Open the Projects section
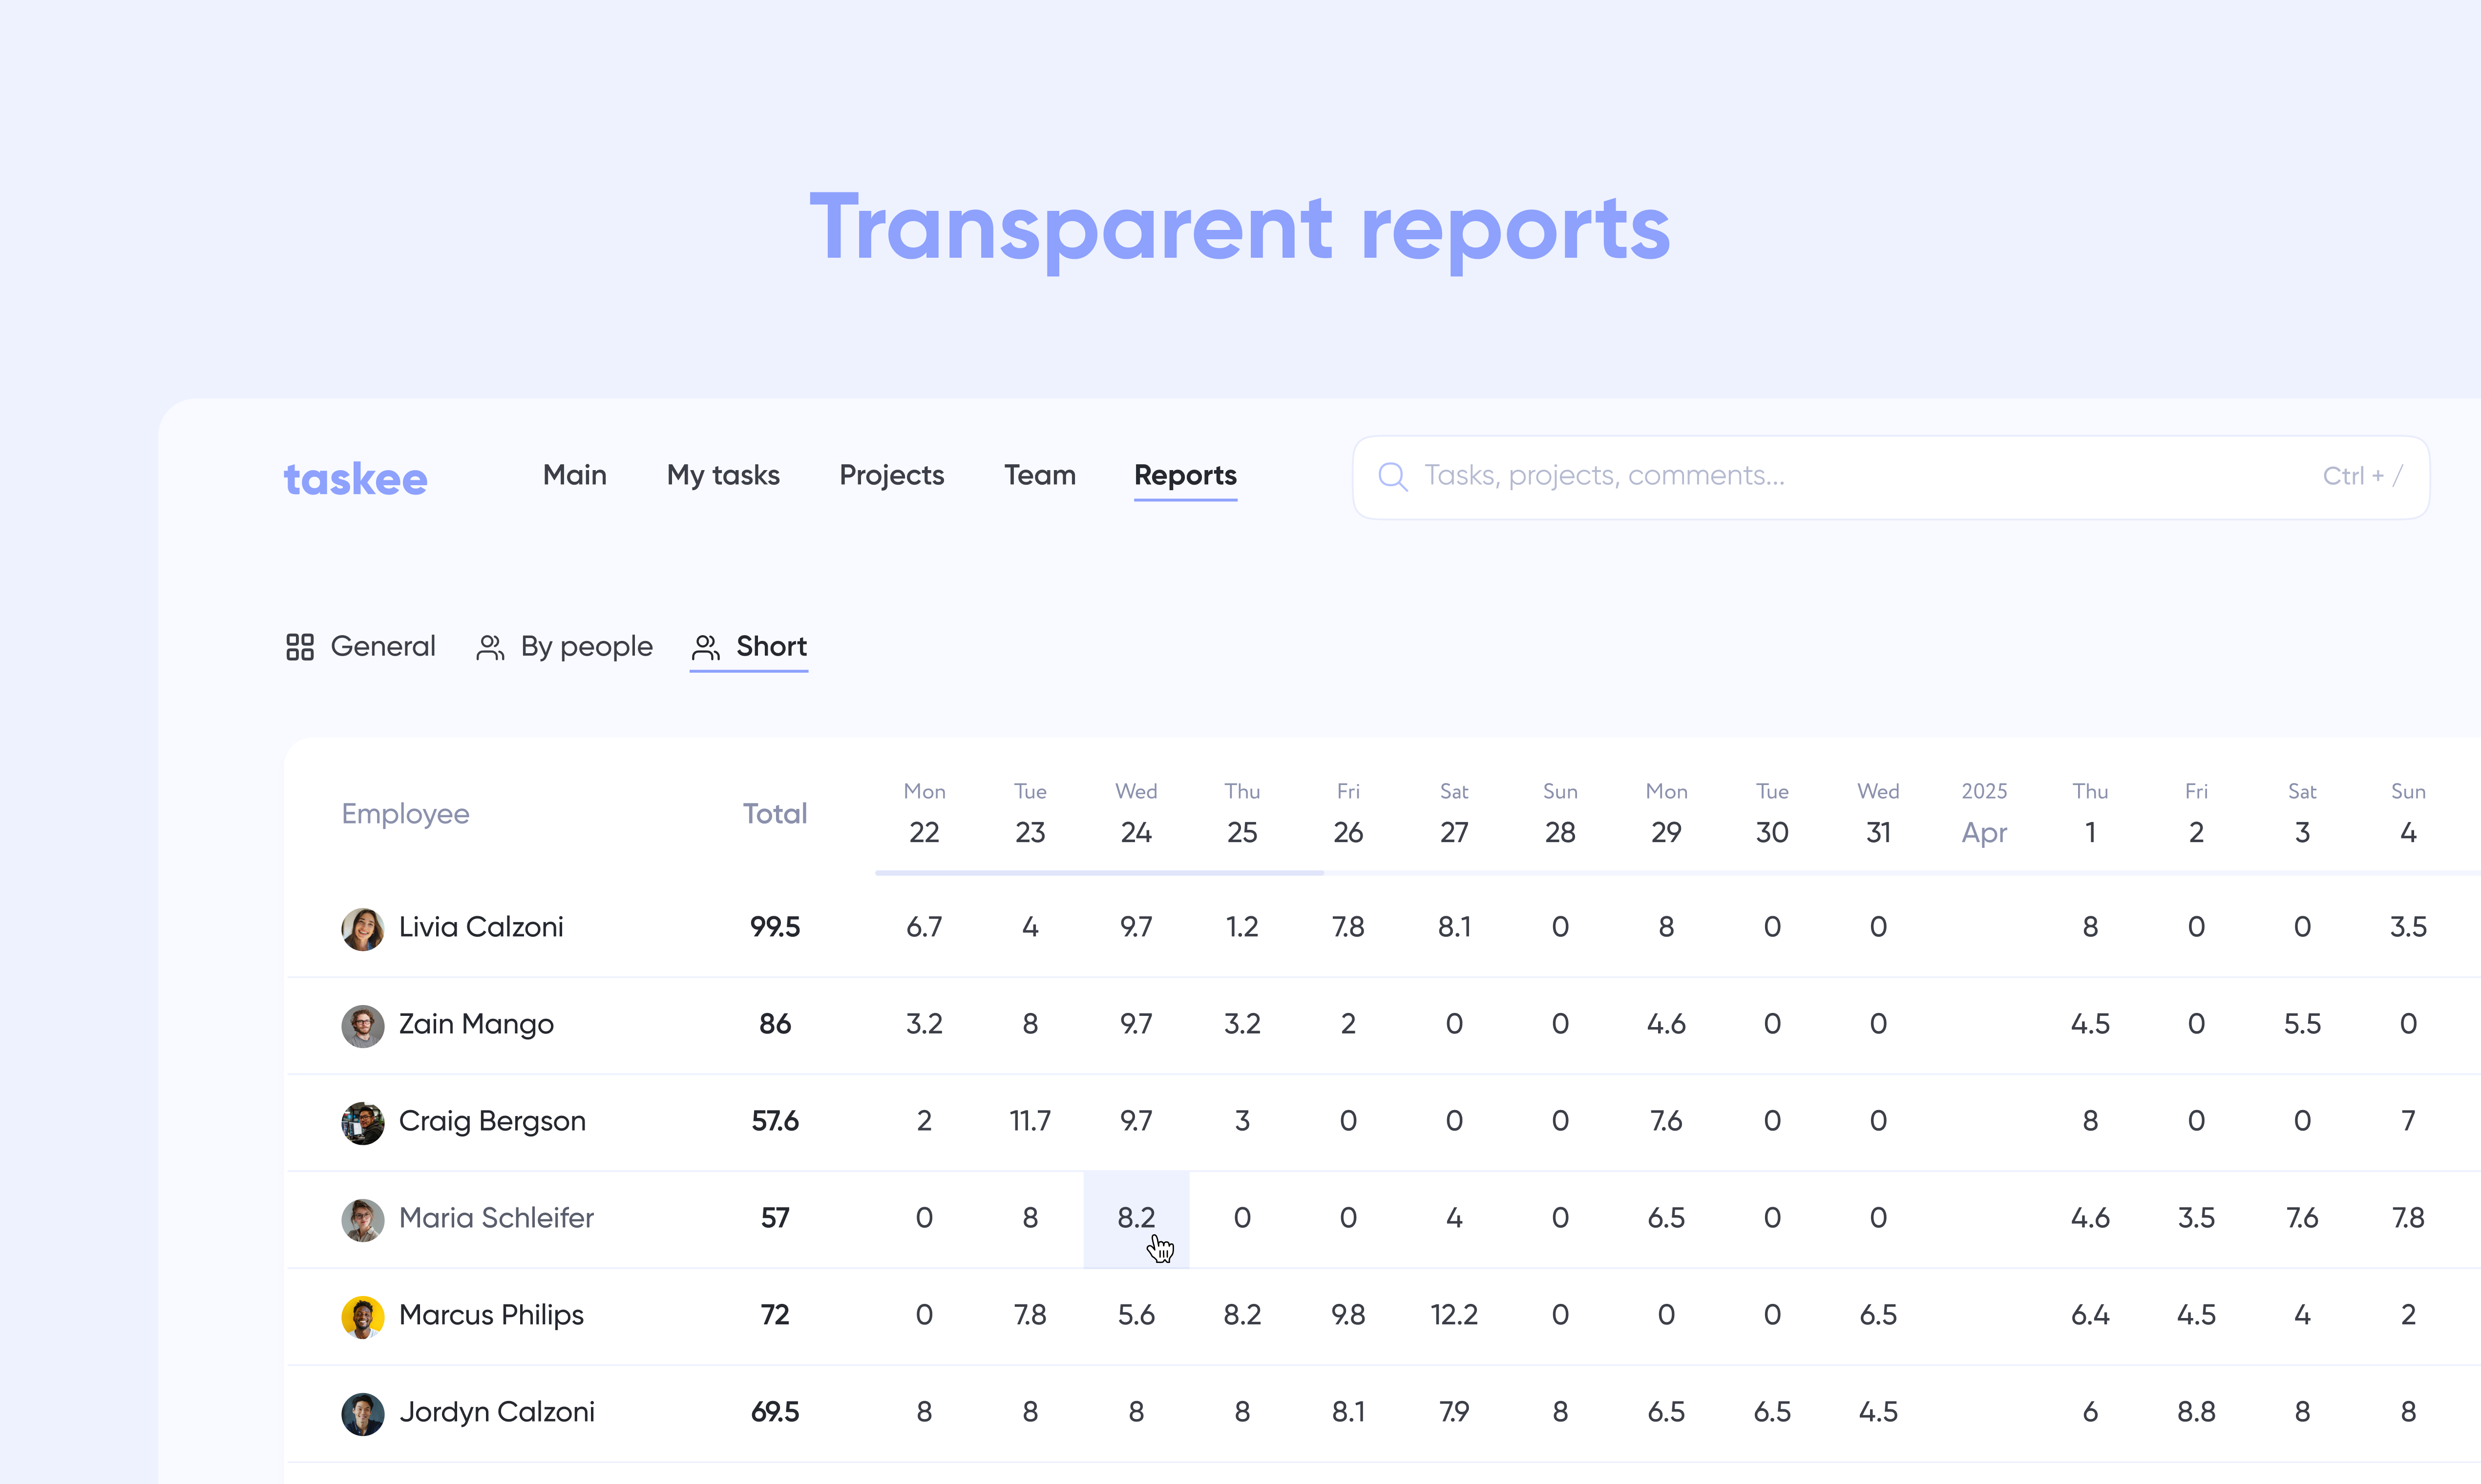Image resolution: width=2481 pixels, height=1484 pixels. [x=891, y=475]
